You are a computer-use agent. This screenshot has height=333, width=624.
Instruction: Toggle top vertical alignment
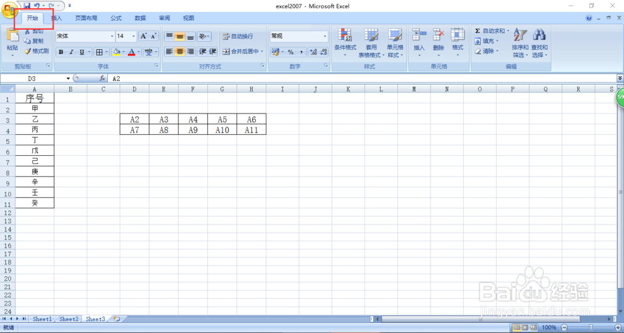click(x=169, y=37)
